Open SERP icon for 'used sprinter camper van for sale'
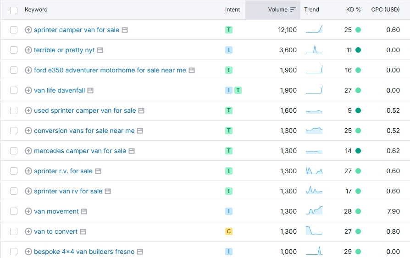The width and height of the screenshot is (410, 258). [x=141, y=110]
